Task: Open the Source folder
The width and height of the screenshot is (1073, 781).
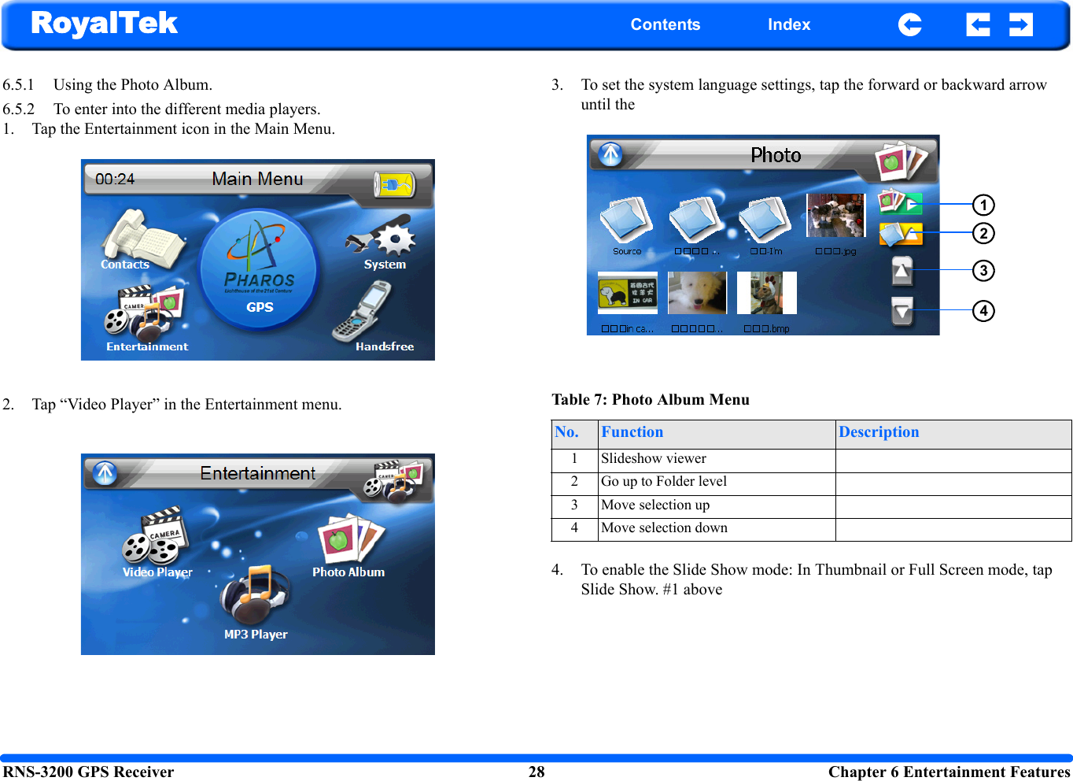Action: (x=626, y=223)
